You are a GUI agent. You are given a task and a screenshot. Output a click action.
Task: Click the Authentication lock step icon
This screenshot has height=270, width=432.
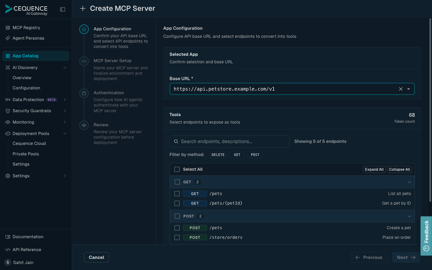pos(84,93)
